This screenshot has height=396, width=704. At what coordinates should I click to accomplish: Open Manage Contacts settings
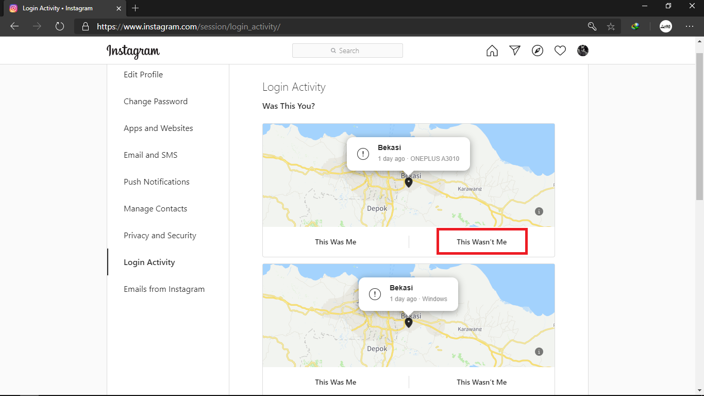155,209
